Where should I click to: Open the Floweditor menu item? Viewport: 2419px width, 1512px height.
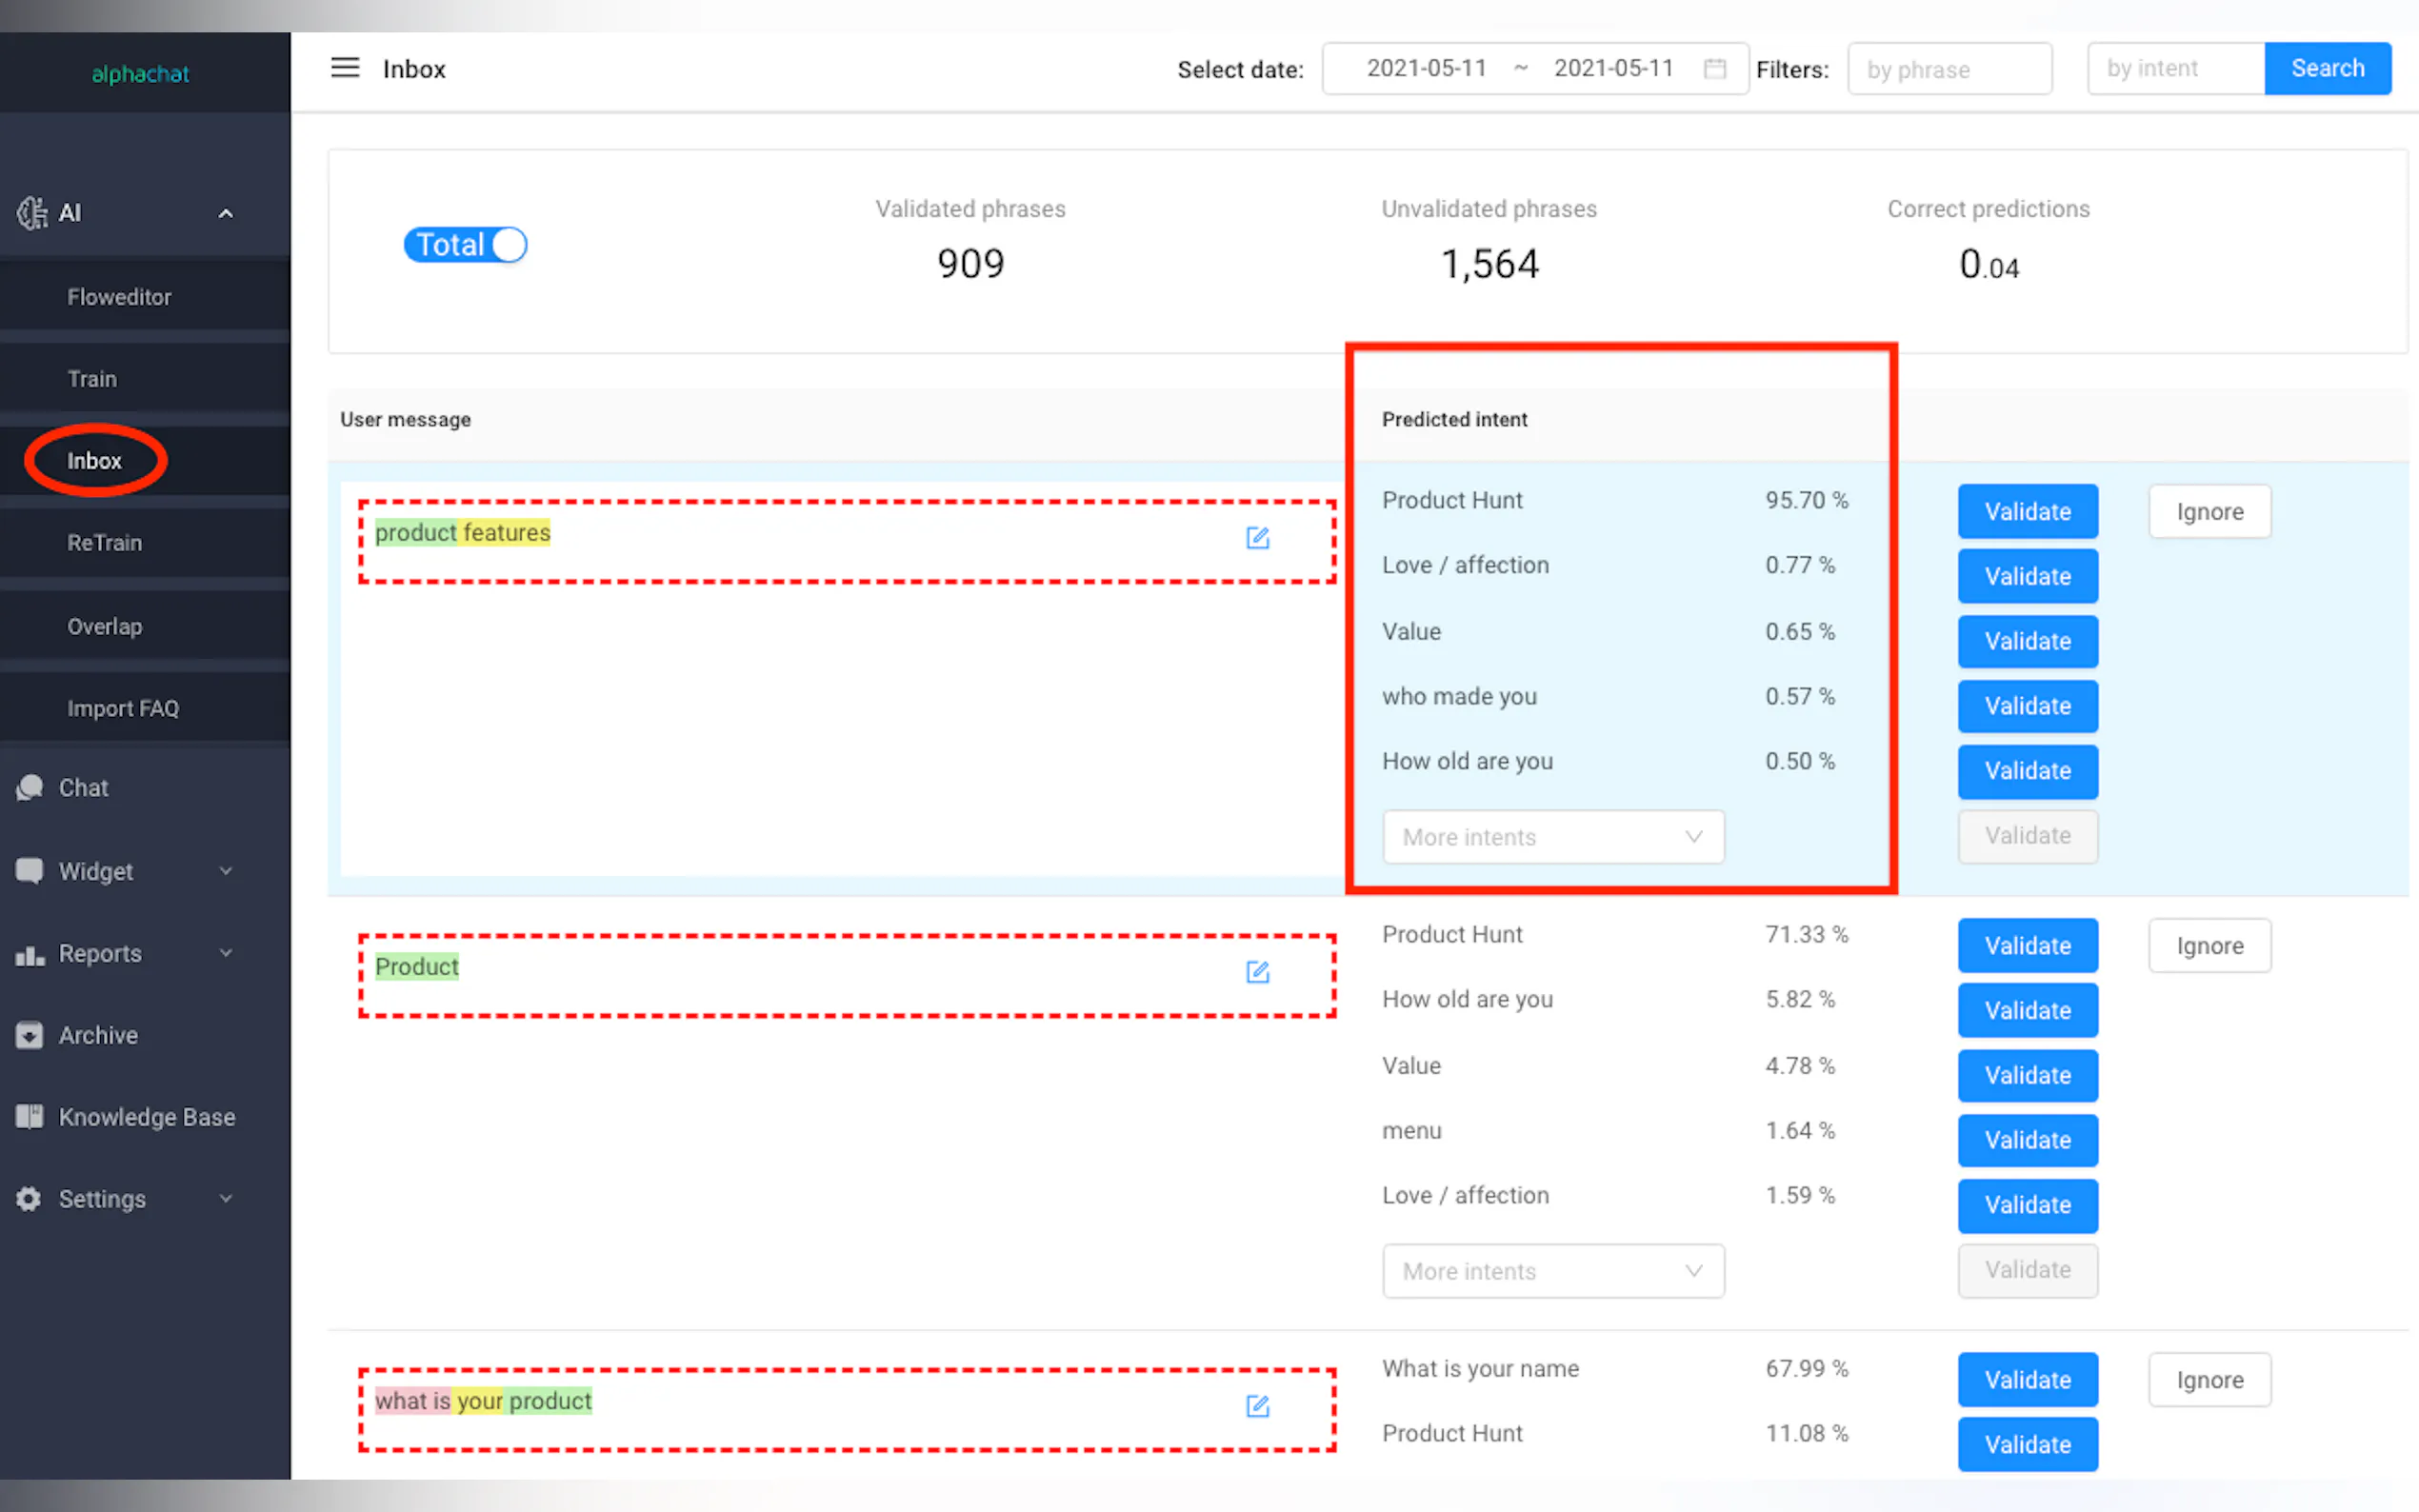(x=119, y=297)
